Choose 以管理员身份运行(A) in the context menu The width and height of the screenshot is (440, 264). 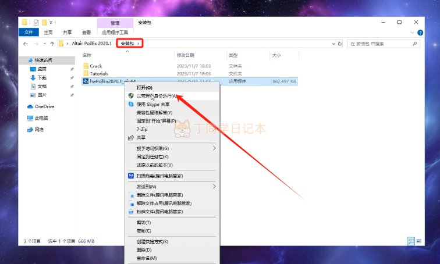(172, 96)
